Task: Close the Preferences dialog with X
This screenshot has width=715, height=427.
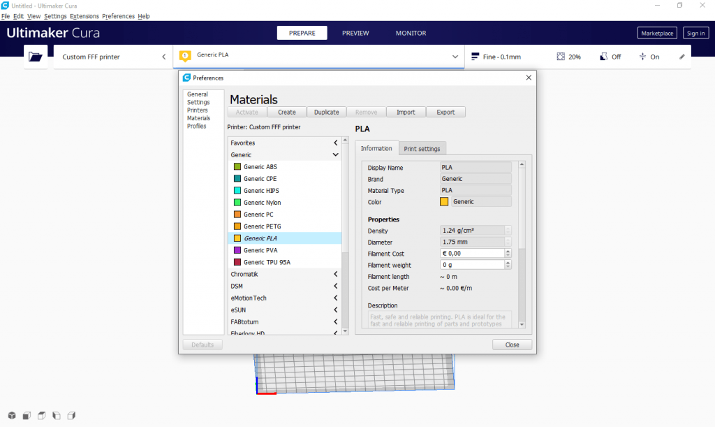Action: [529, 78]
